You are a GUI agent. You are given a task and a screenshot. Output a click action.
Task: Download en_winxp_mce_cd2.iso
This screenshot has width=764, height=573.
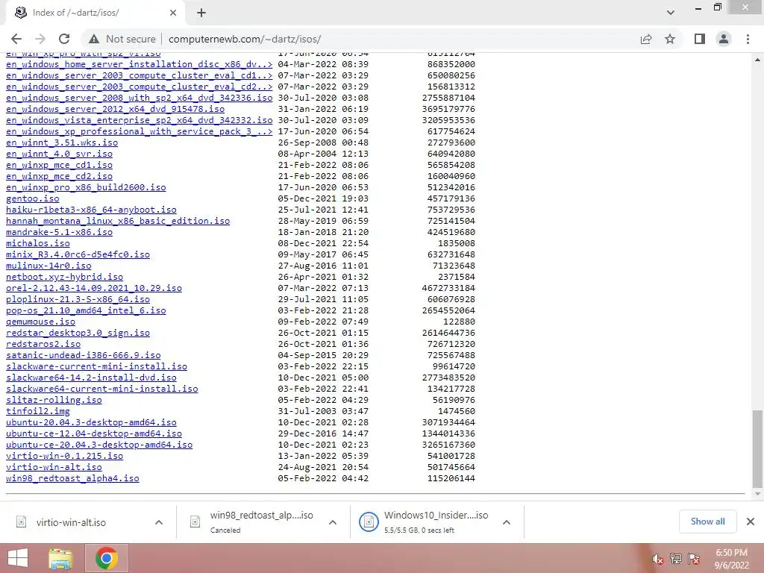tap(59, 176)
